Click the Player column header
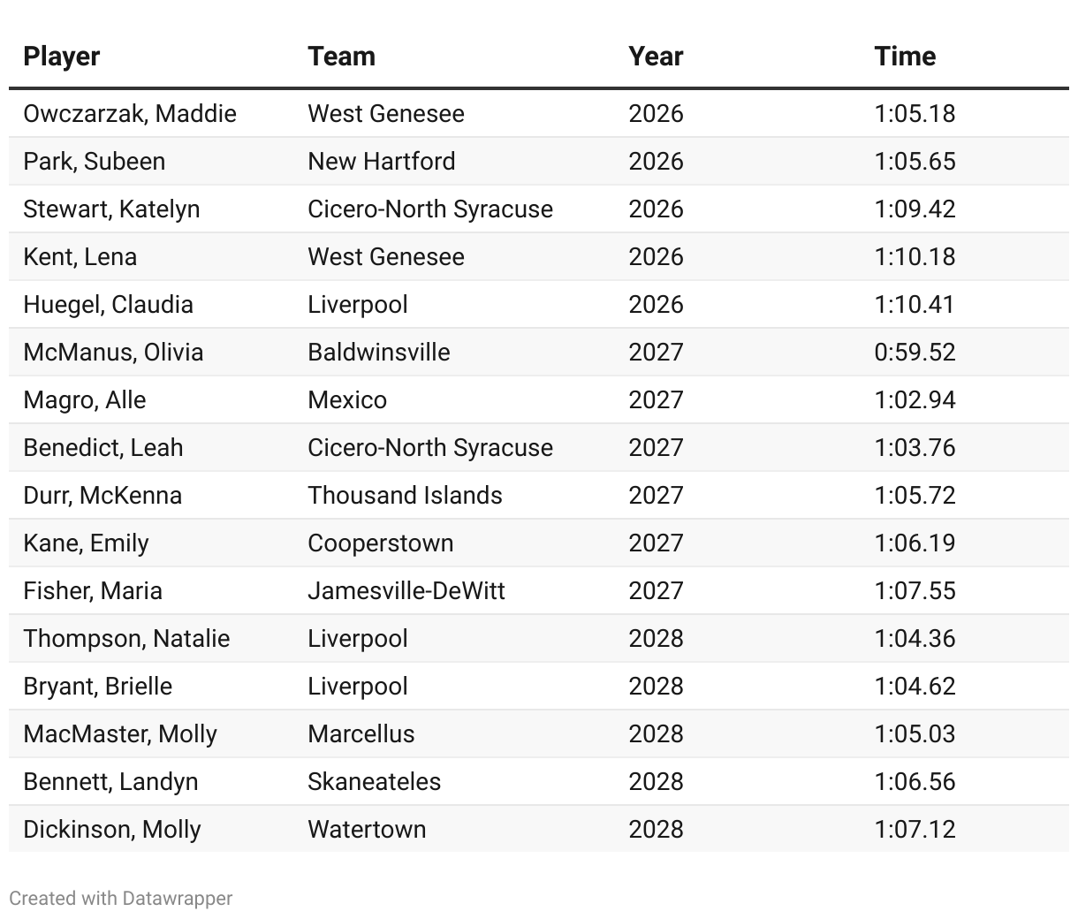This screenshot has width=1078, height=919. point(61,57)
